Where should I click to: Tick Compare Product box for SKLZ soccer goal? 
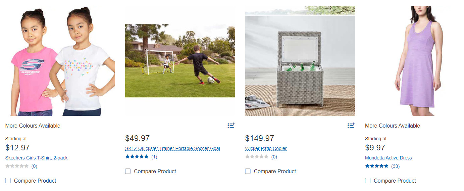[x=128, y=171]
